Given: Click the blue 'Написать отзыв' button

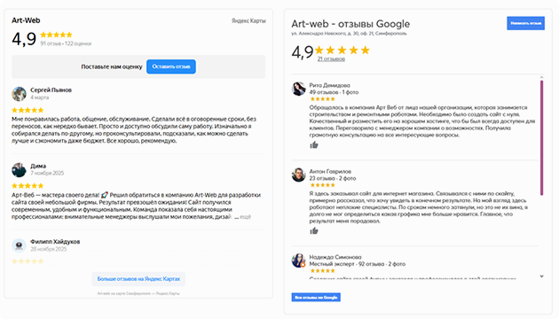Looking at the screenshot, I should 526,23.
